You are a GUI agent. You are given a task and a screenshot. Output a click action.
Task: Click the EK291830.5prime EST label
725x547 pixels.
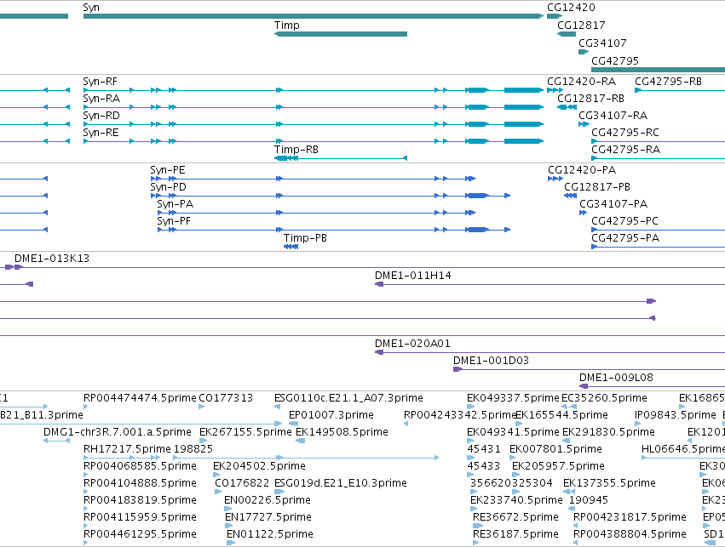[608, 432]
